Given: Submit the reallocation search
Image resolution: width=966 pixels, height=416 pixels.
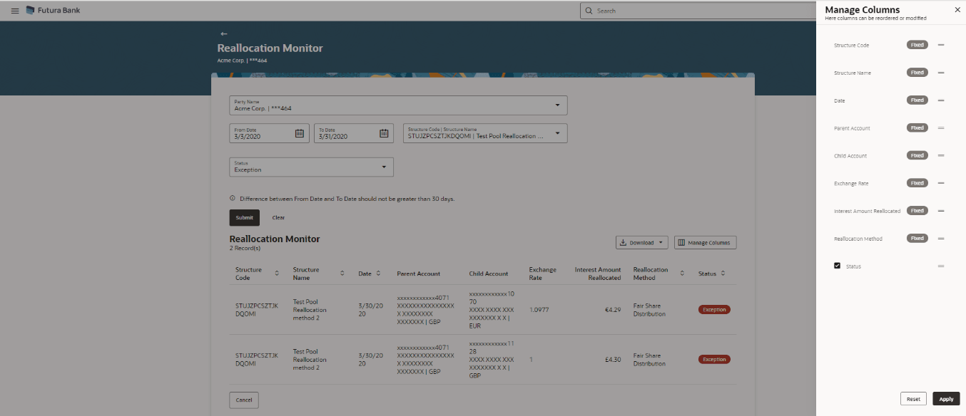Looking at the screenshot, I should [244, 217].
